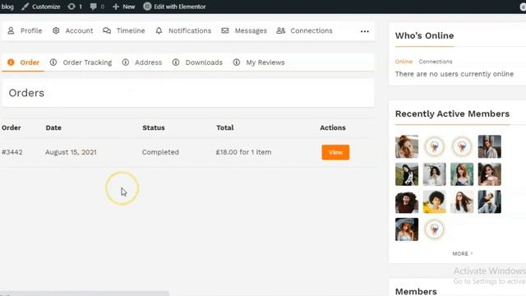Switch to the Timeline tab
526x296 pixels.
124,30
